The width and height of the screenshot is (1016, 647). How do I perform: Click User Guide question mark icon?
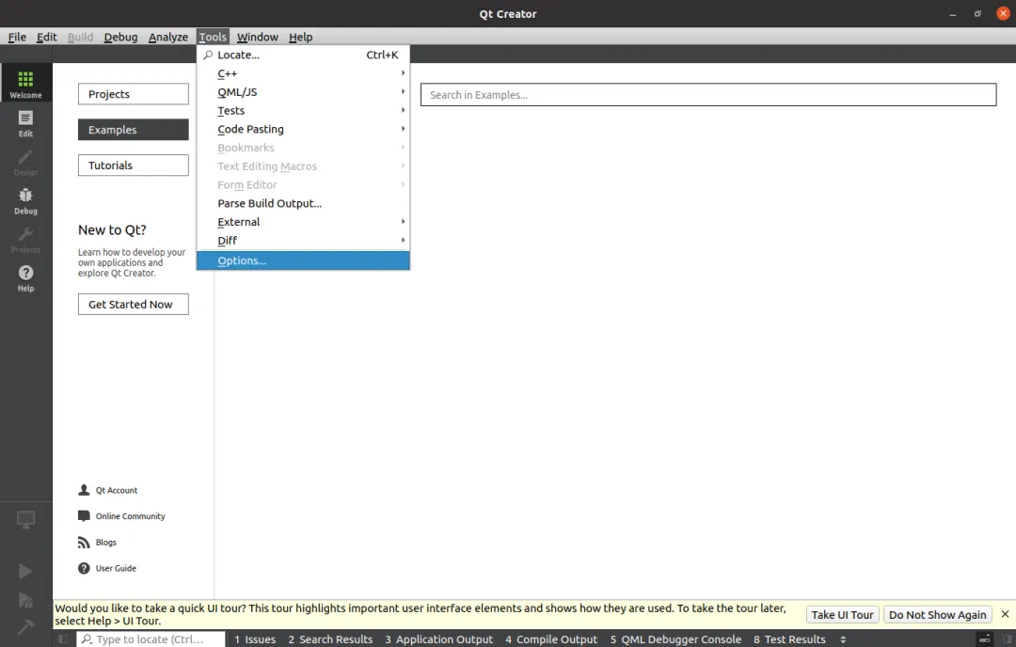[x=84, y=568]
